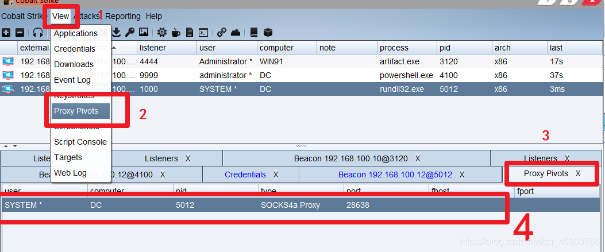The image size is (605, 252).
Task: Sort proxy pivots by port column header
Action: click(x=386, y=191)
